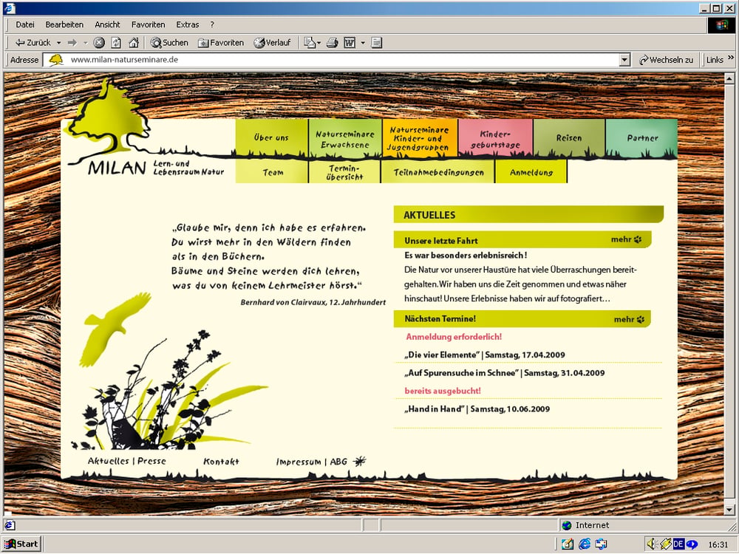Click the speaker volume tray icon
This screenshot has width=739, height=554.
[x=652, y=544]
